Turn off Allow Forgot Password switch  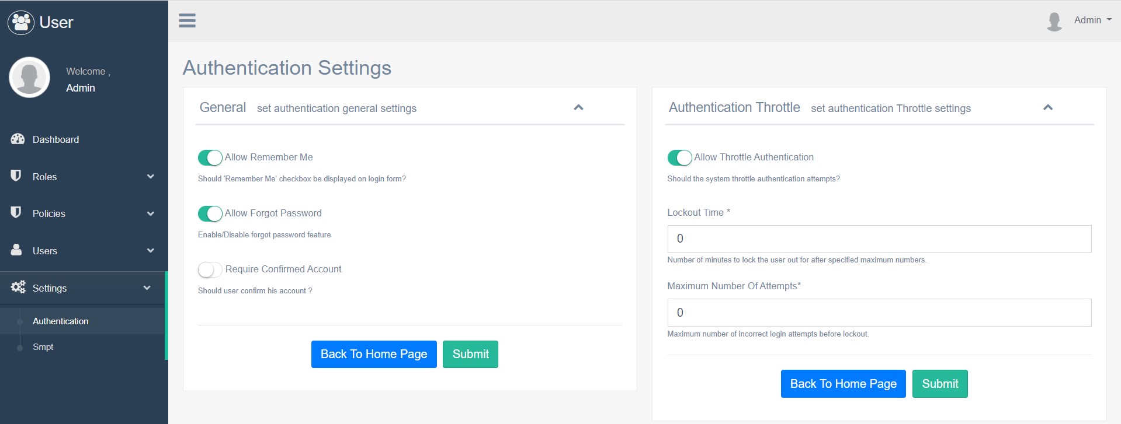point(210,213)
